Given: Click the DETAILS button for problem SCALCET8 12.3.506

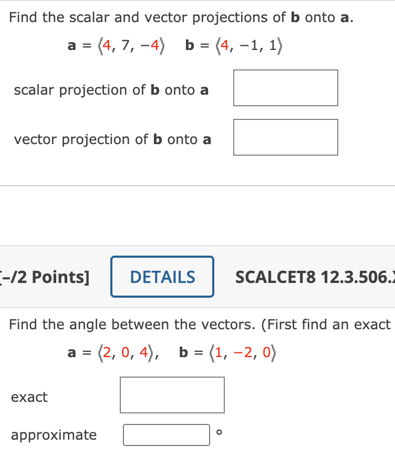Looking at the screenshot, I should coord(162,277).
